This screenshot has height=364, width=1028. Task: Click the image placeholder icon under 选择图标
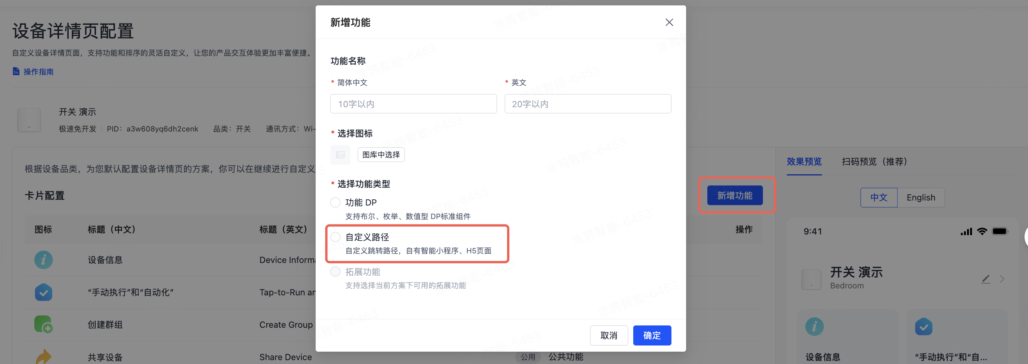point(340,155)
